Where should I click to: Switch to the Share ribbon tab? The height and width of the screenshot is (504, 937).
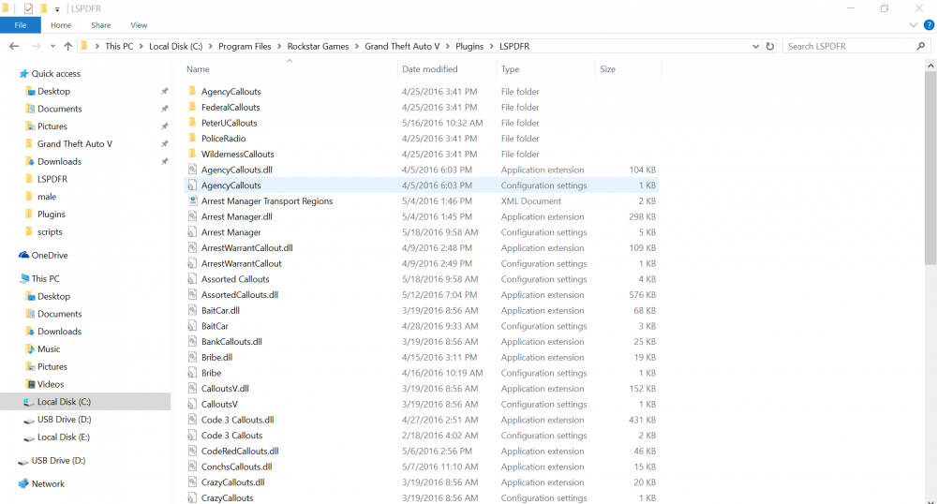coord(101,25)
